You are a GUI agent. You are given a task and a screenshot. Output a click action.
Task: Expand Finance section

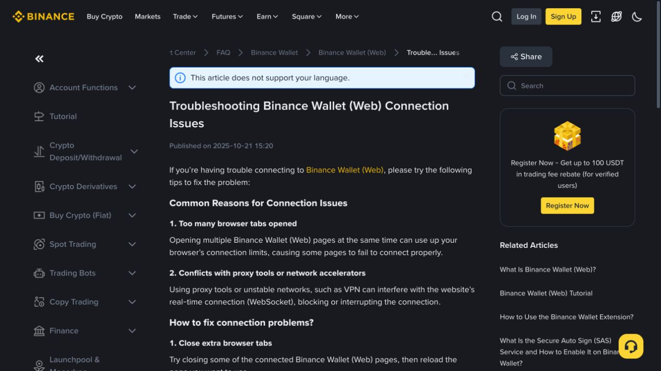(x=132, y=331)
